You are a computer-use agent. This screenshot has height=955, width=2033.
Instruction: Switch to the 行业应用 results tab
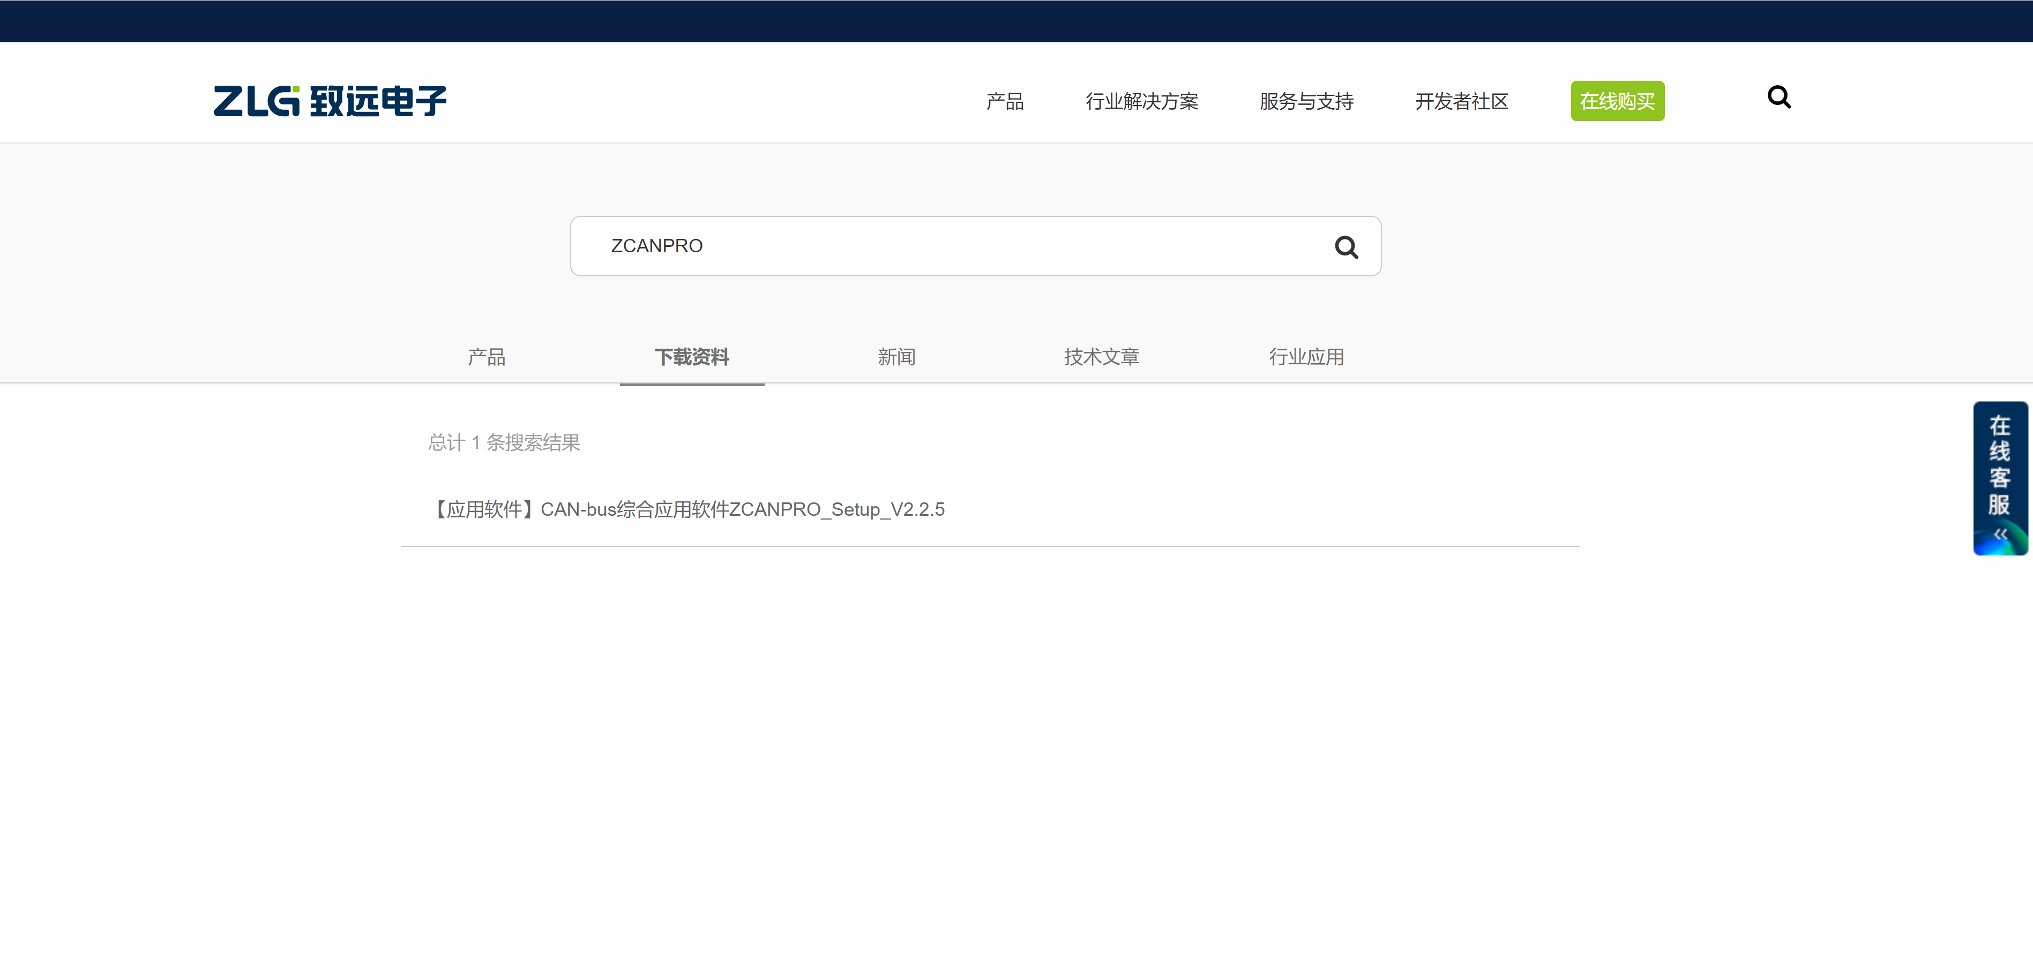click(1306, 357)
